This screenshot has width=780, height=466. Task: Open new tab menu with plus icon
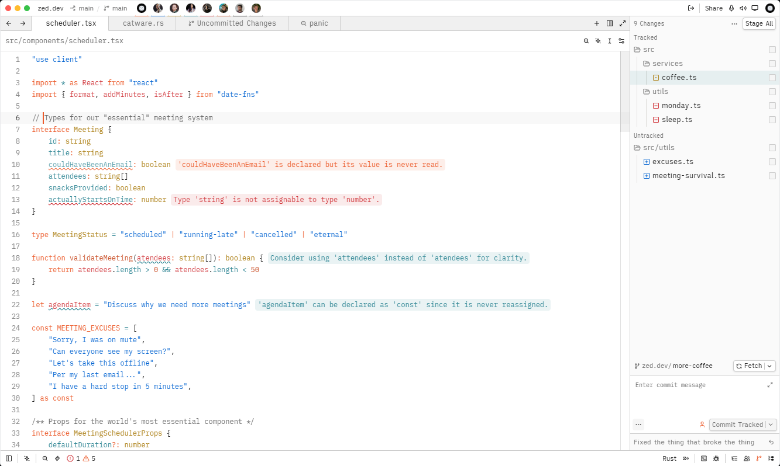click(597, 23)
